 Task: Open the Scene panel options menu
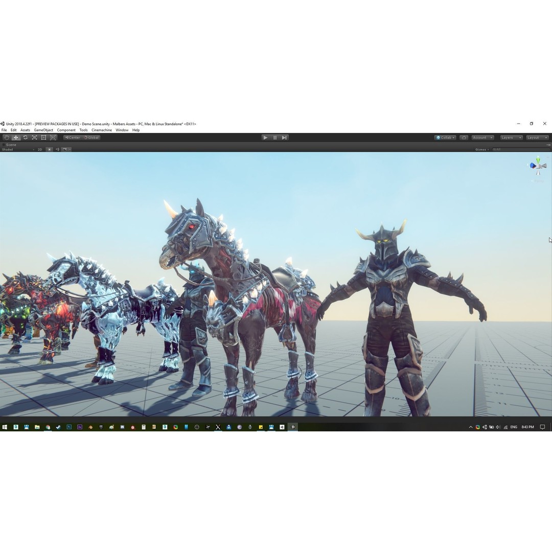coord(548,145)
